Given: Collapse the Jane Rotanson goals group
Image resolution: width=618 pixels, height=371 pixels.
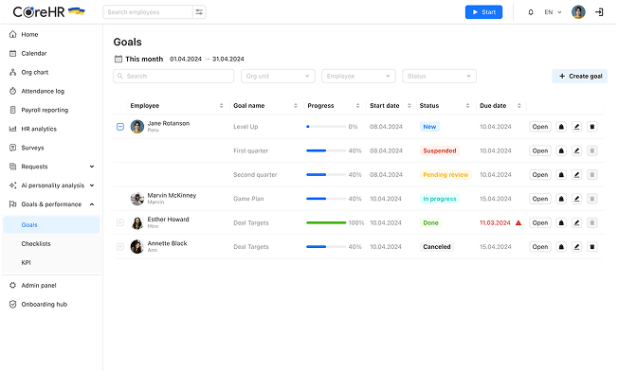Looking at the screenshot, I should 120,127.
